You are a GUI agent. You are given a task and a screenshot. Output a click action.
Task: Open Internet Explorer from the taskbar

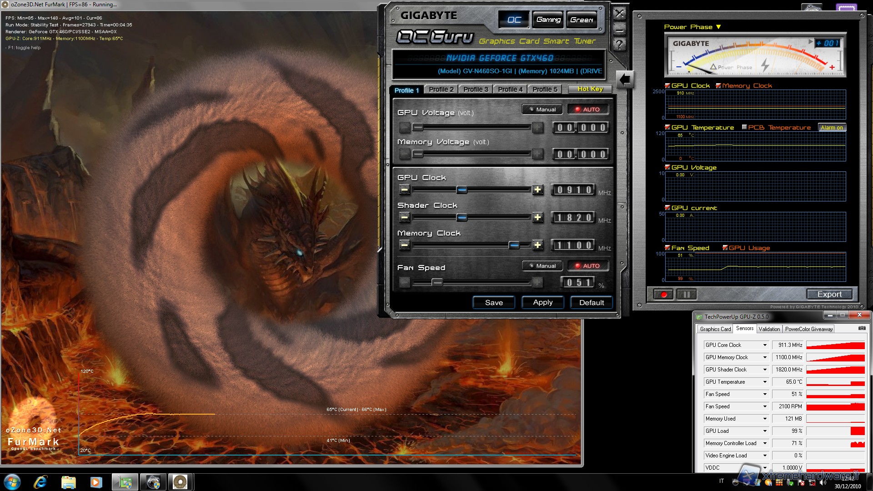[x=40, y=482]
